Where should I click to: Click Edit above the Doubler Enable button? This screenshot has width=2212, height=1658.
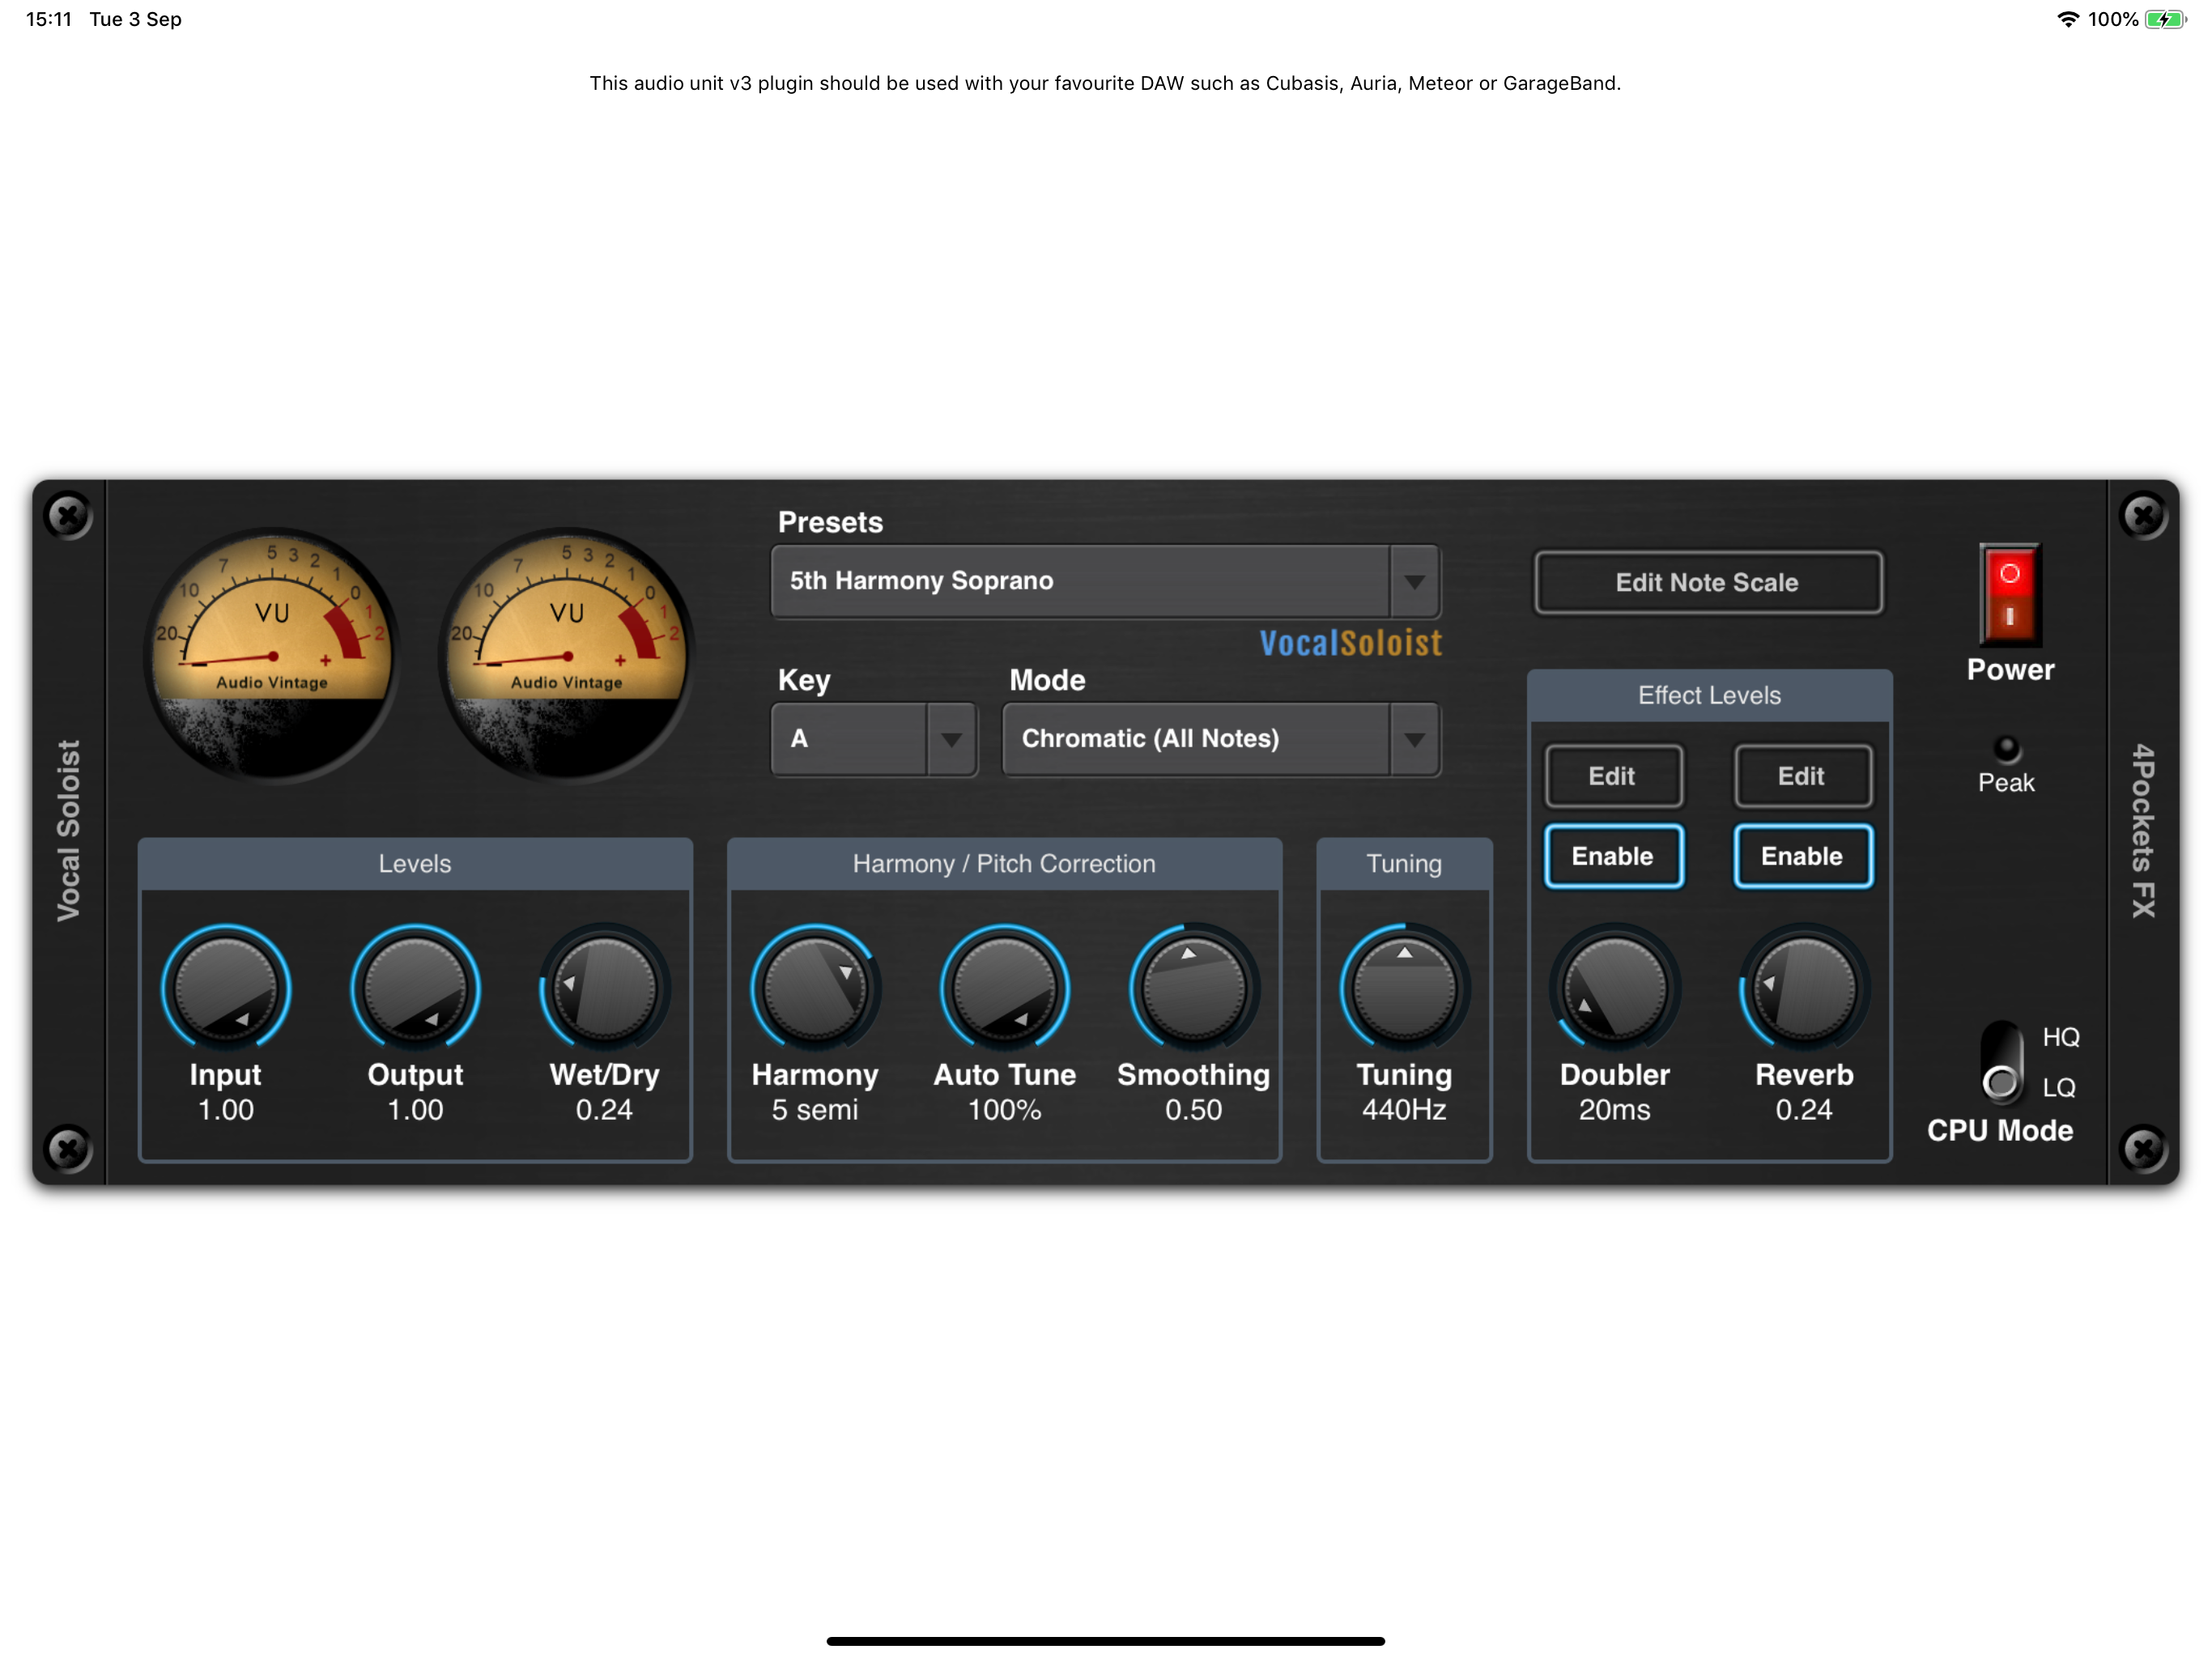coord(1613,776)
